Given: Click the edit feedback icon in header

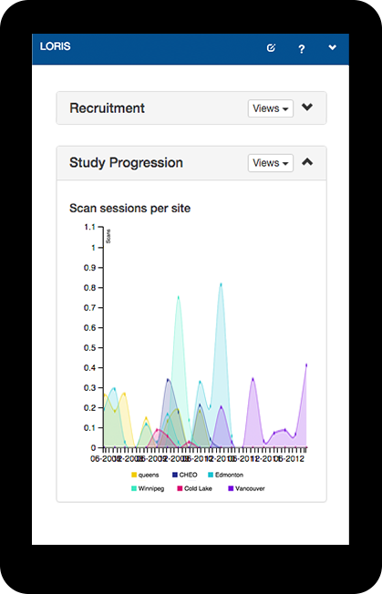Looking at the screenshot, I should [x=271, y=48].
